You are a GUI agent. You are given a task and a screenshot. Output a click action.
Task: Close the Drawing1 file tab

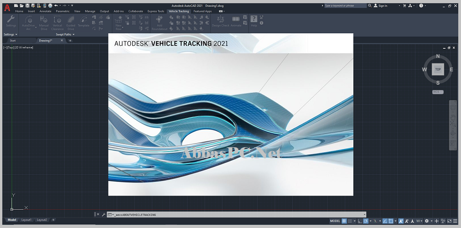point(62,41)
